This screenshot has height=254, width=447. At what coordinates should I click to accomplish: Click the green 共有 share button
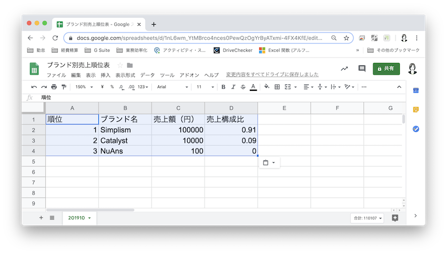pos(386,69)
